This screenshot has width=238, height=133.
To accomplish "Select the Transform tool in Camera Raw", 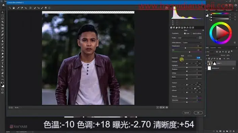I will click(x=30, y=8).
